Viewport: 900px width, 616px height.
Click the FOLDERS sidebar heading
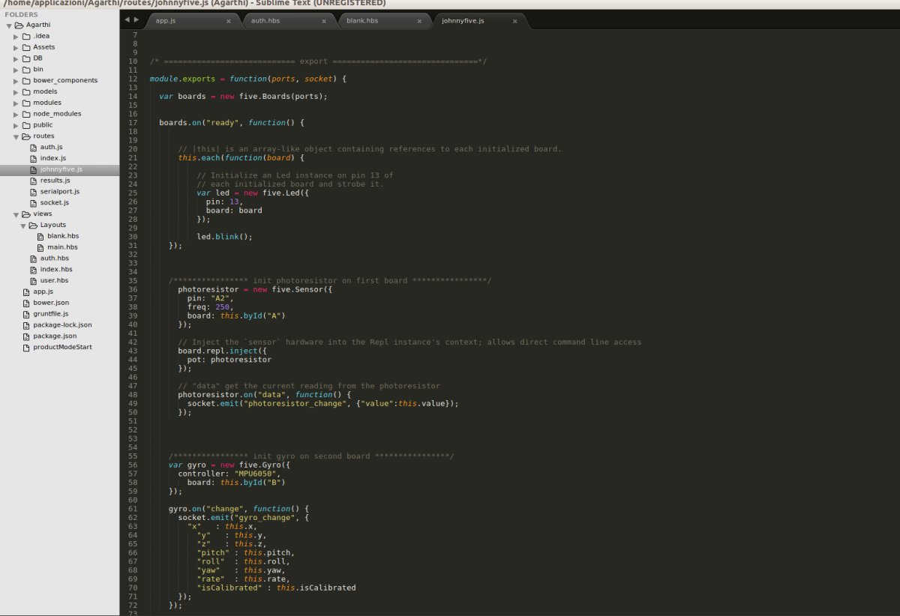pyautogui.click(x=21, y=14)
